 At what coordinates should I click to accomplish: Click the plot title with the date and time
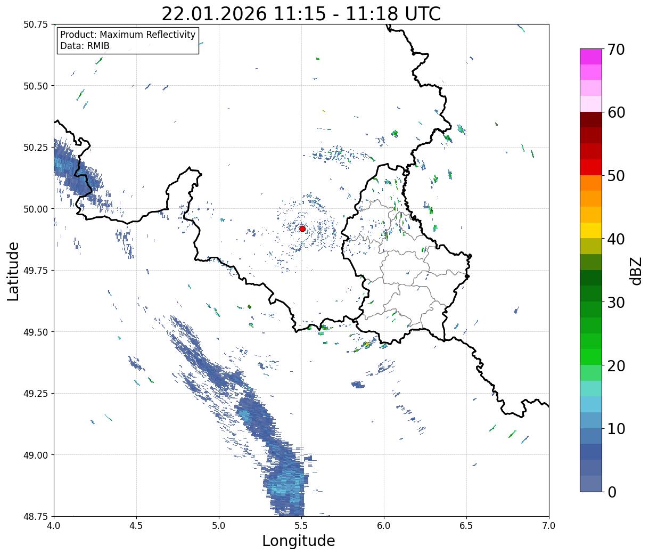coord(301,14)
